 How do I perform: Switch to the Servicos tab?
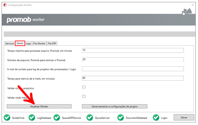point(10,43)
